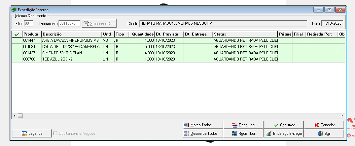
Task: Click the Data field 11/10/2023
Action: (332, 23)
